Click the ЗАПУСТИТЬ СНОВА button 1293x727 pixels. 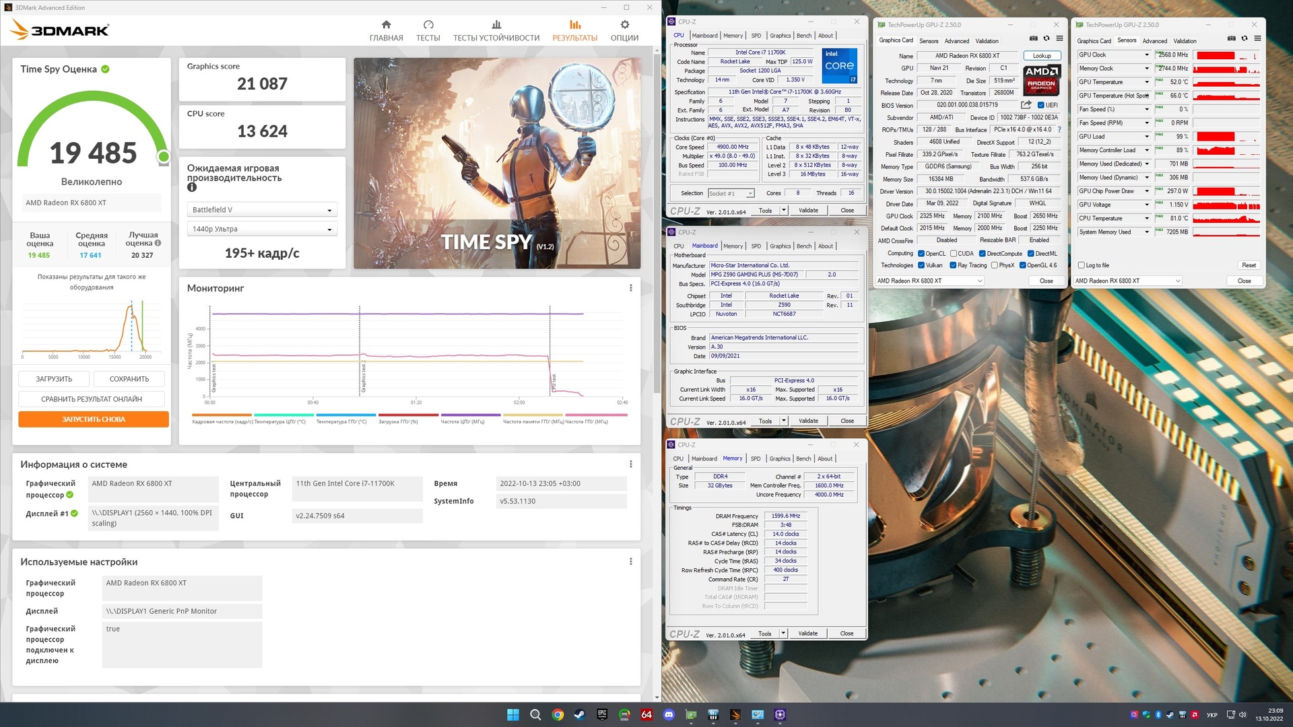pos(94,419)
